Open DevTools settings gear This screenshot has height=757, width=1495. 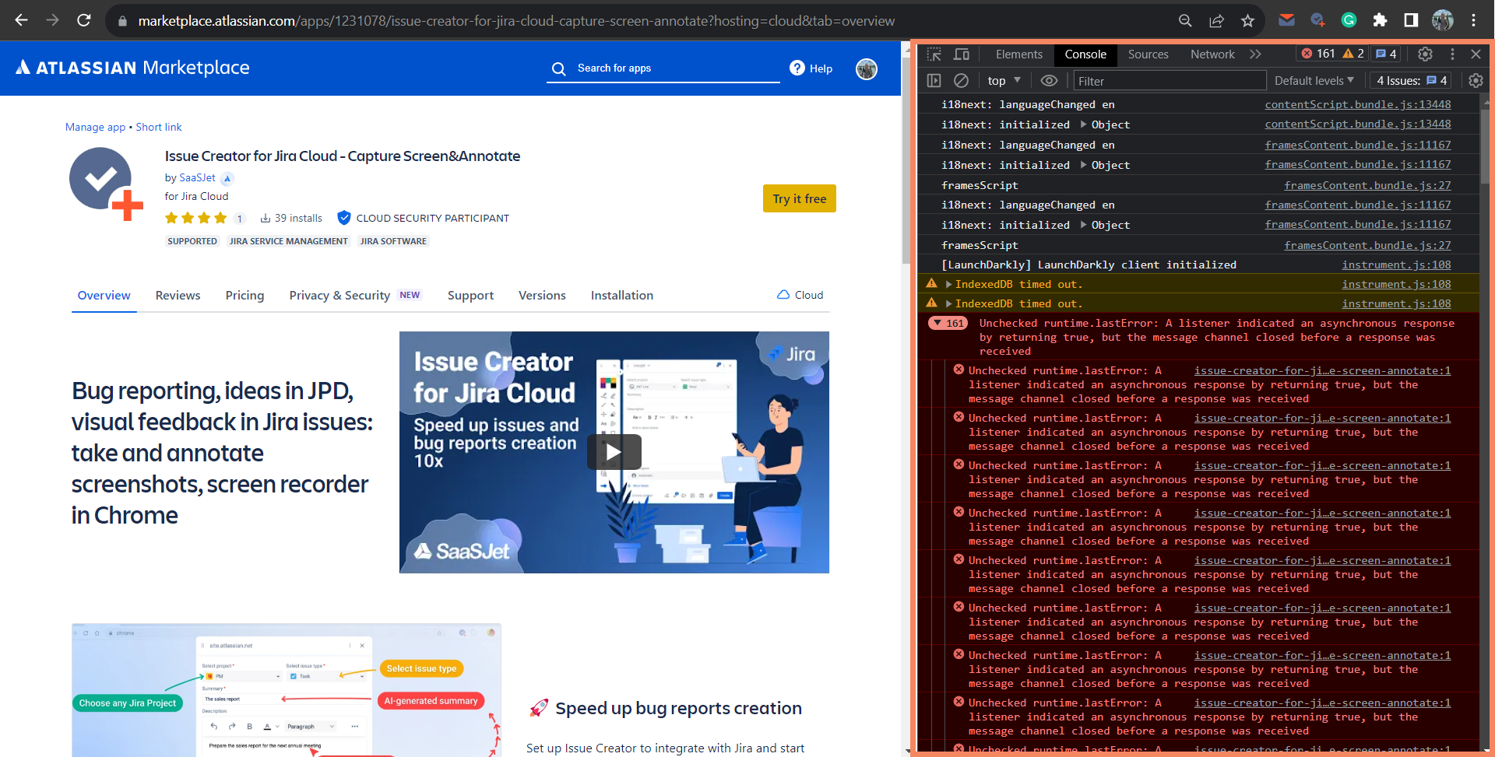[1425, 54]
